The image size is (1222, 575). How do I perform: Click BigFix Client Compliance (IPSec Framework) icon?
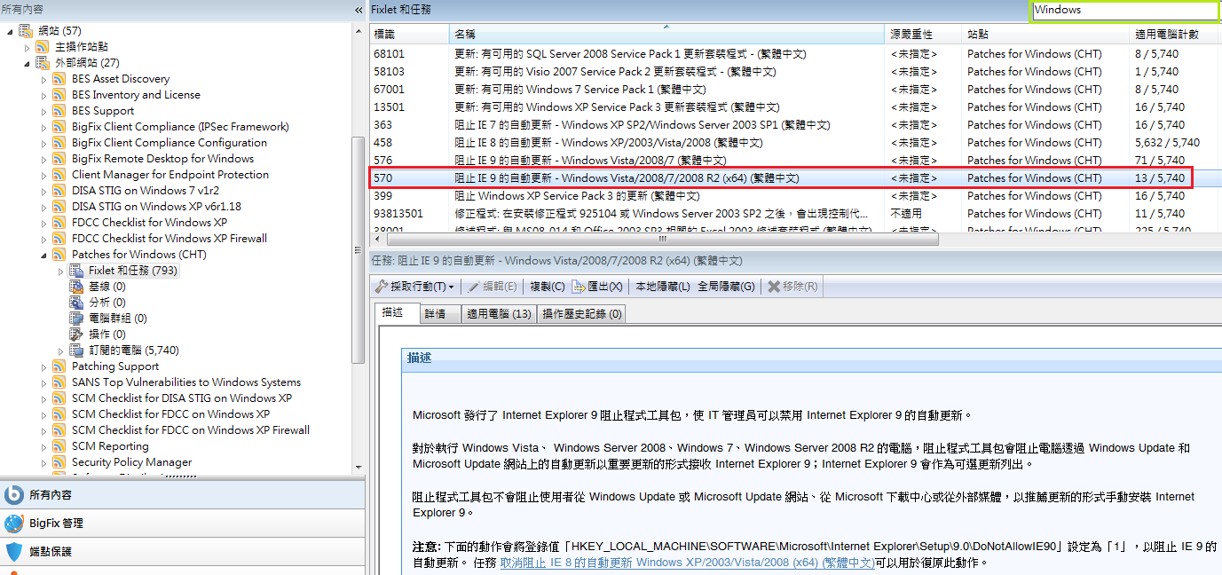coord(59,127)
